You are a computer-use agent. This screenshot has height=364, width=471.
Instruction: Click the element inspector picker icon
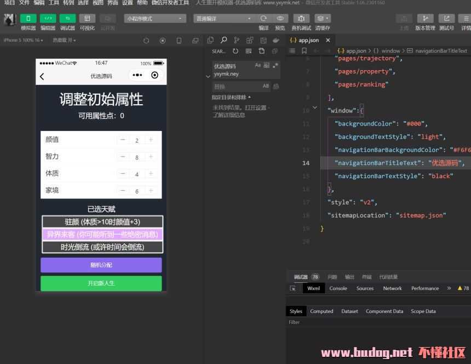293,288
